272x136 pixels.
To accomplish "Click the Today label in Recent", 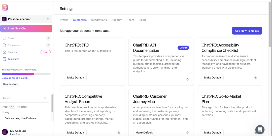I will pos(6,112).
